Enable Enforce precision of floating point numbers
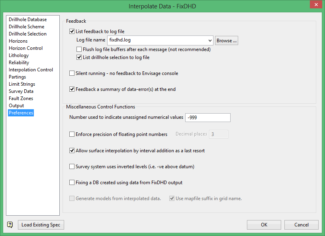The height and width of the screenshot is (236, 325). pyautogui.click(x=72, y=134)
